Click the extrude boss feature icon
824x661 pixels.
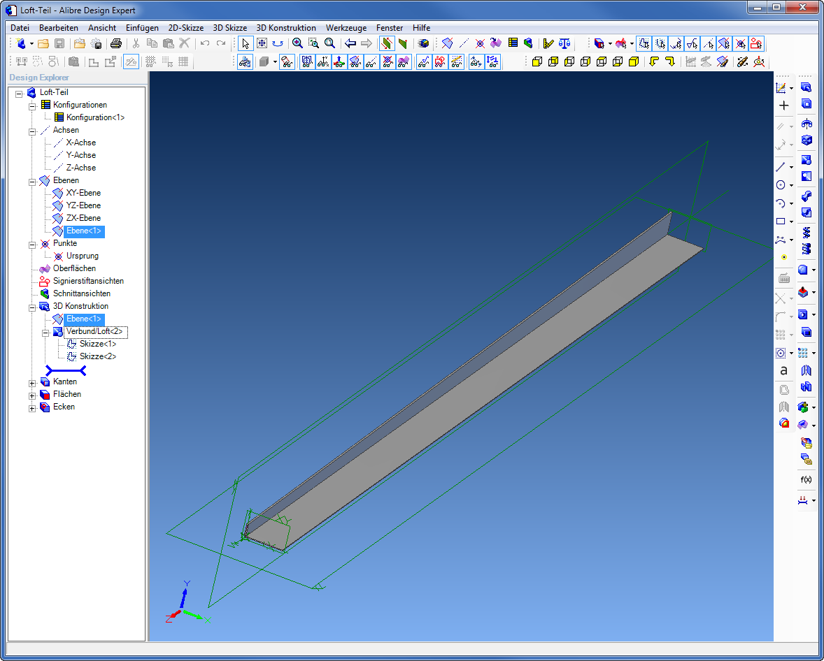[x=806, y=87]
